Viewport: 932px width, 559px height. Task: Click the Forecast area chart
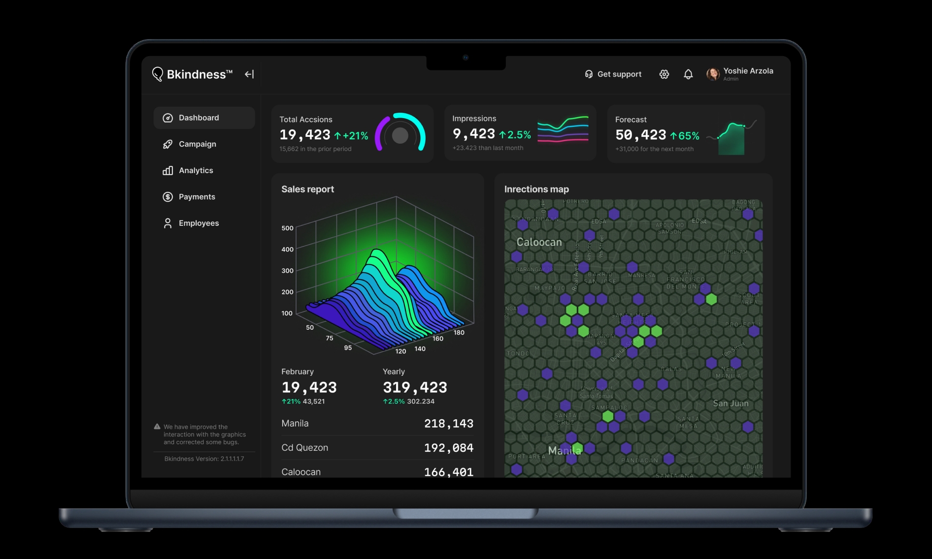point(732,139)
